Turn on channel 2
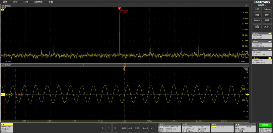273x133 pixels. click(x=102, y=128)
